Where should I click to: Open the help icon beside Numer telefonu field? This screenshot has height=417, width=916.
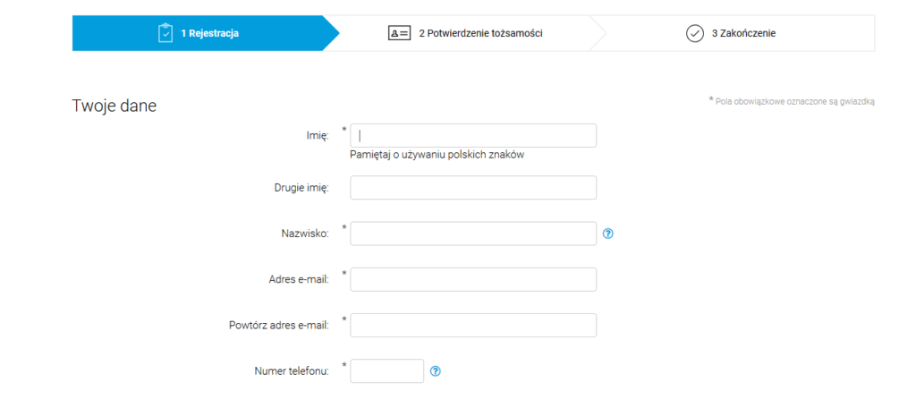click(436, 370)
